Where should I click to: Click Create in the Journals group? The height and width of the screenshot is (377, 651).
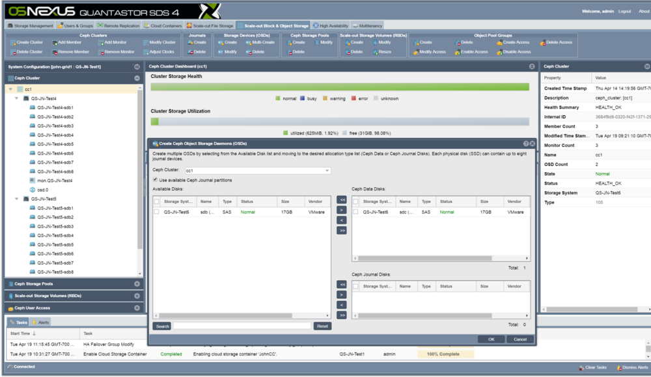pyautogui.click(x=197, y=42)
